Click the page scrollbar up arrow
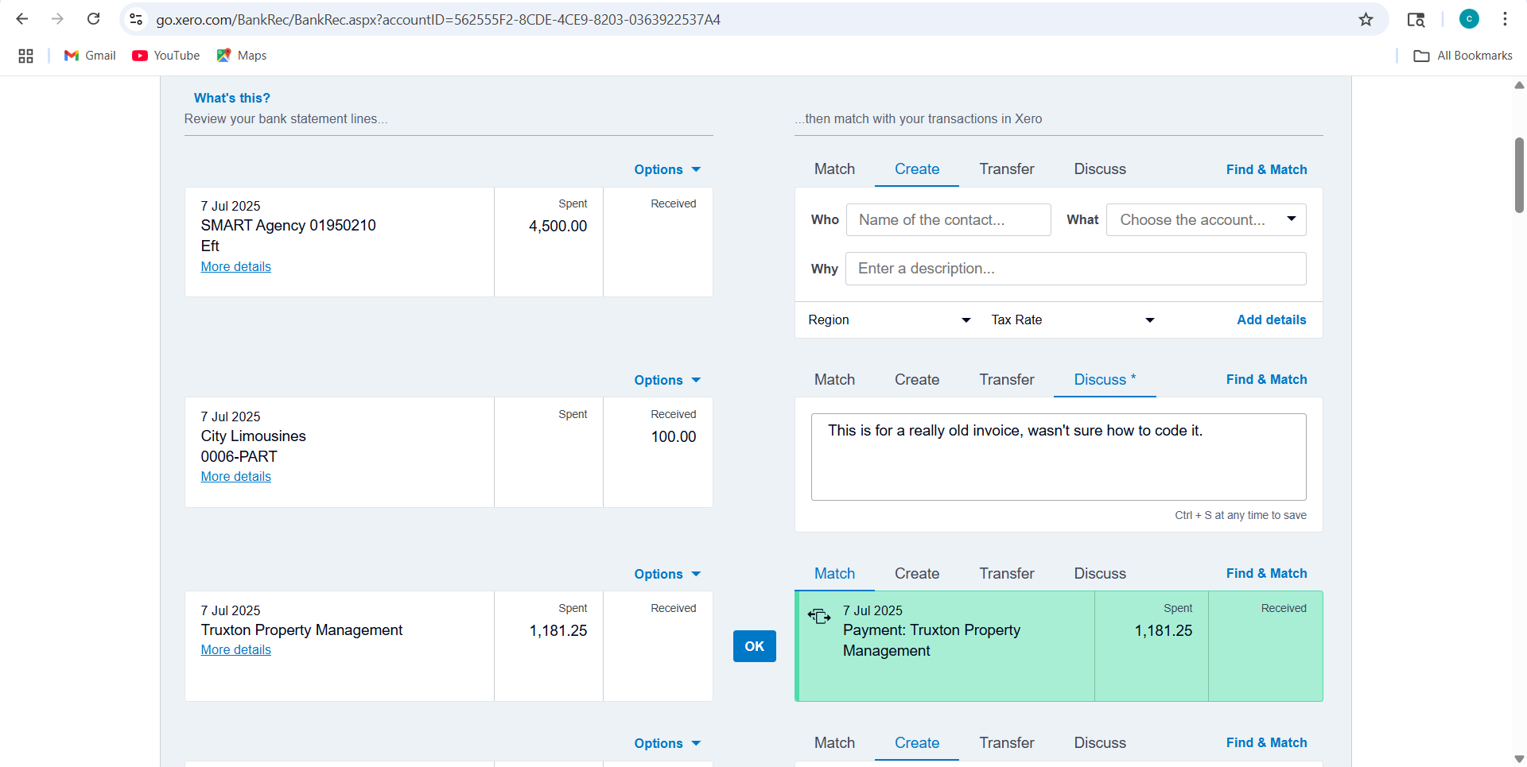 [x=1519, y=85]
